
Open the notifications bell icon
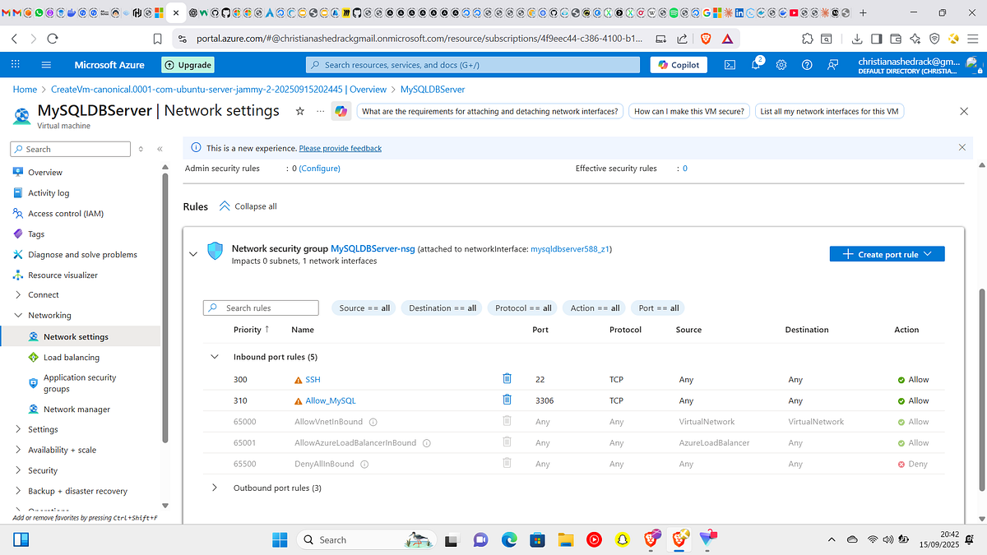(x=755, y=65)
